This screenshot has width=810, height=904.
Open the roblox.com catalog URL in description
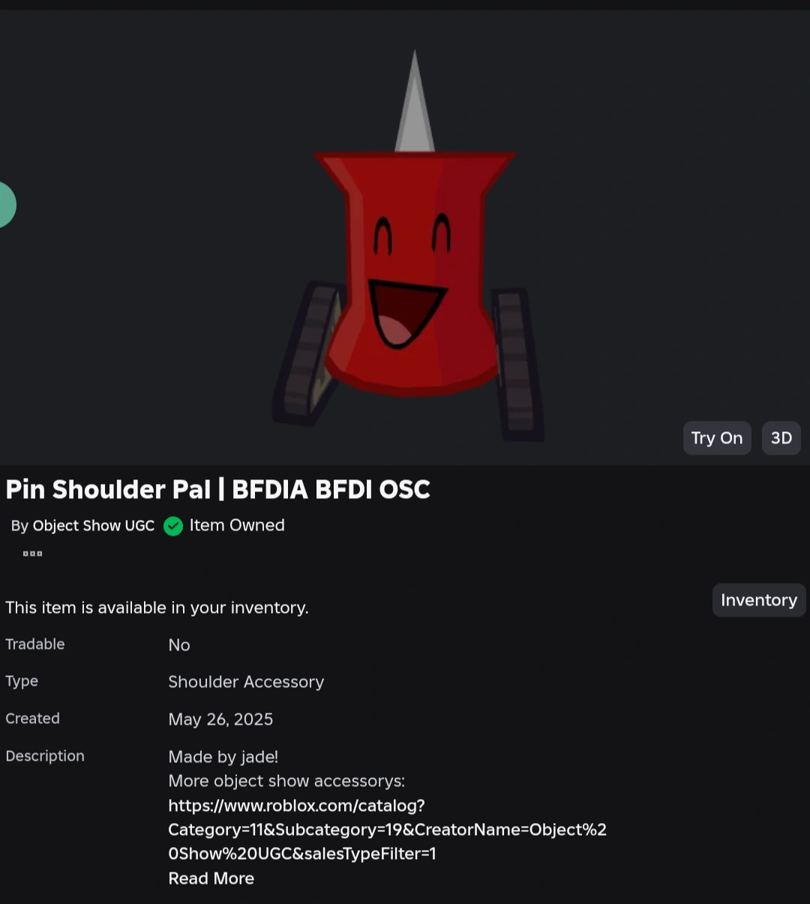[387, 830]
